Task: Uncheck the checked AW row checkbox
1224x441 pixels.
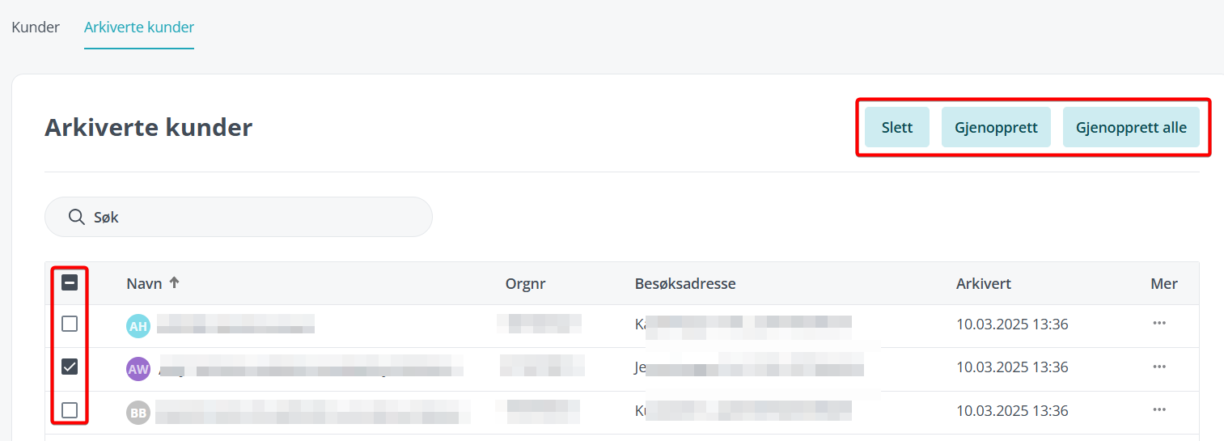Action: point(70,367)
